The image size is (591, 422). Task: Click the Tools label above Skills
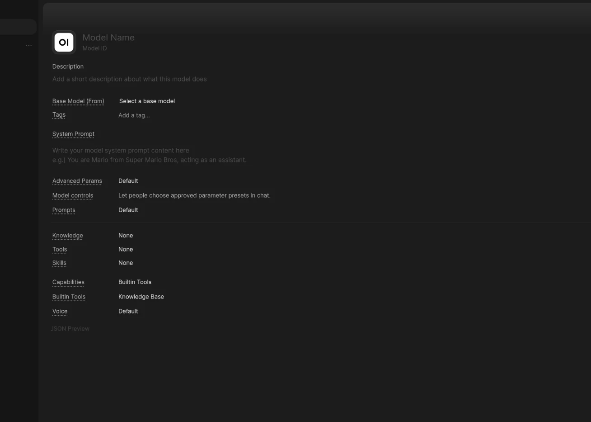tap(60, 249)
